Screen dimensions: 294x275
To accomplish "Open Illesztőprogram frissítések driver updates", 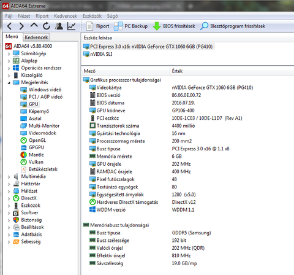I will 233,26.
